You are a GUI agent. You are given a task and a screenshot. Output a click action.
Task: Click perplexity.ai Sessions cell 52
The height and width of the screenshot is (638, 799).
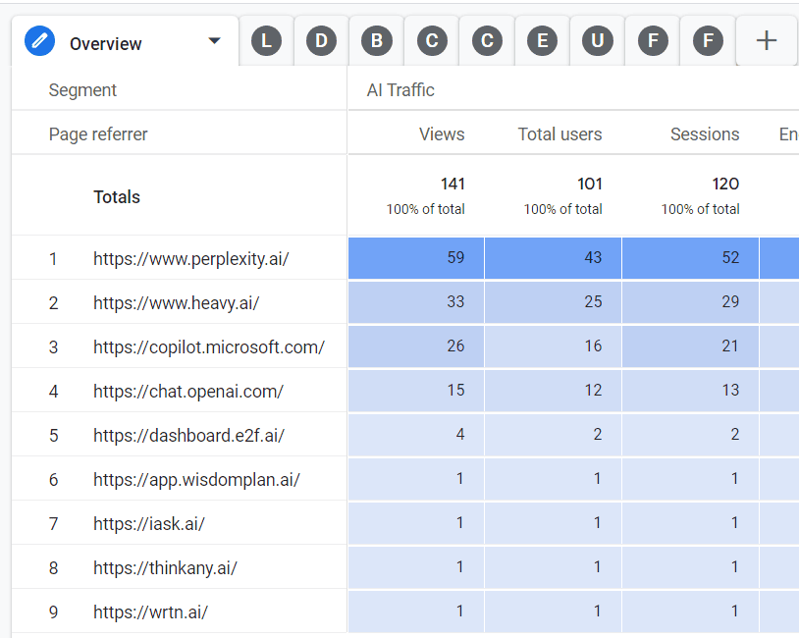point(690,258)
